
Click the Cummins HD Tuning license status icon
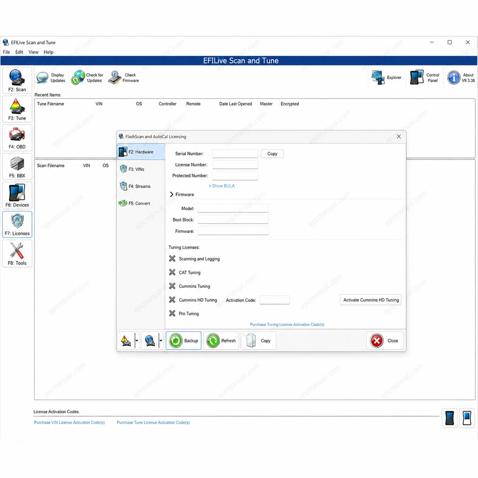pyautogui.click(x=172, y=300)
